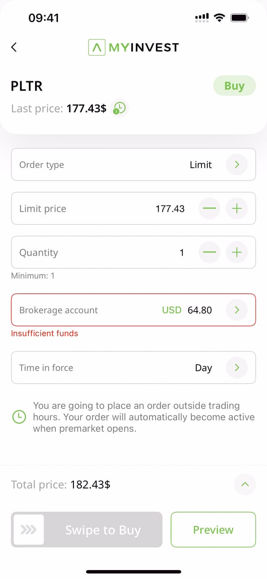The width and height of the screenshot is (267, 579).
Task: Increase the limit price with plus
Action: (x=237, y=209)
